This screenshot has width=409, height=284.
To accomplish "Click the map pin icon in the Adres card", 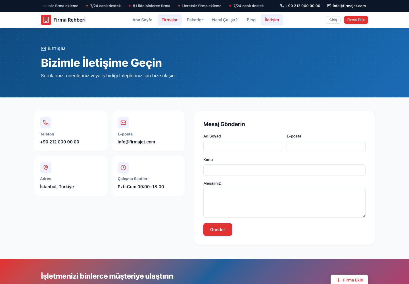I will [46, 168].
